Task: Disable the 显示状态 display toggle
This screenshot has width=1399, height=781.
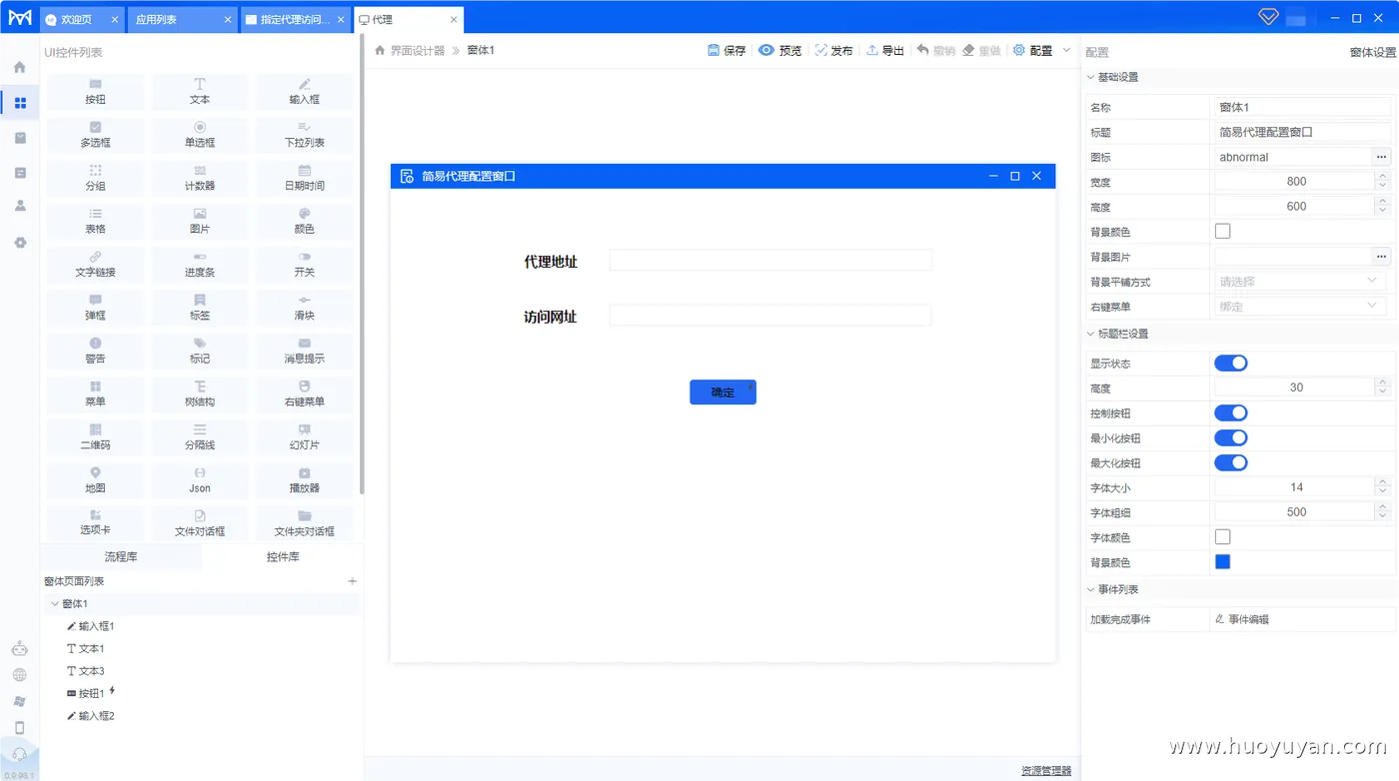Action: 1230,363
